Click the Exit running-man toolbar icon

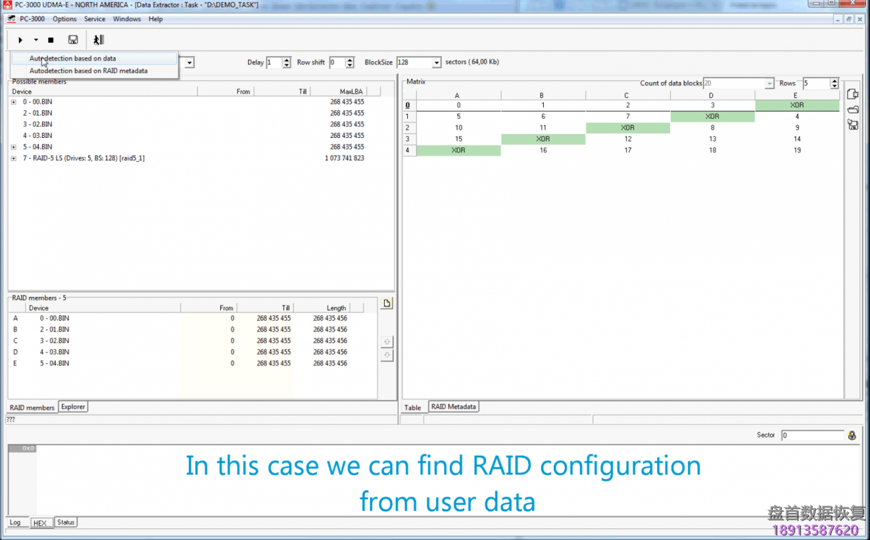(x=99, y=40)
